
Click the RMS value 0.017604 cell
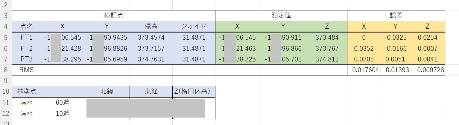click(364, 70)
